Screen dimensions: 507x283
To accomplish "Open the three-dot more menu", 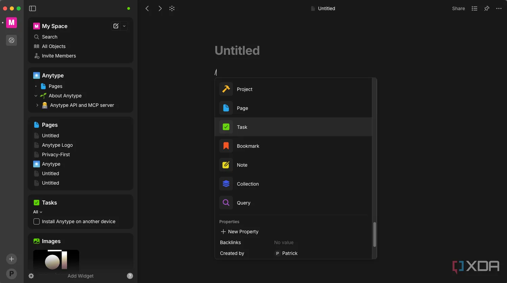I will tap(499, 8).
